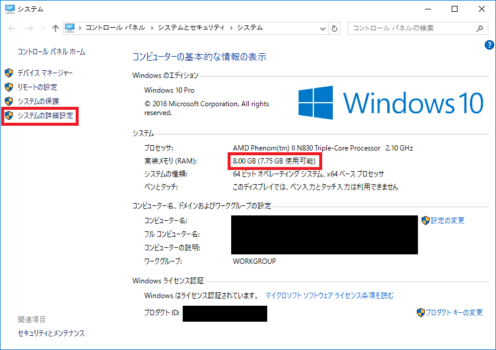Screen dimensions: 496x350
Task: Click shield icon beside システムの保護
Action: 9,101
